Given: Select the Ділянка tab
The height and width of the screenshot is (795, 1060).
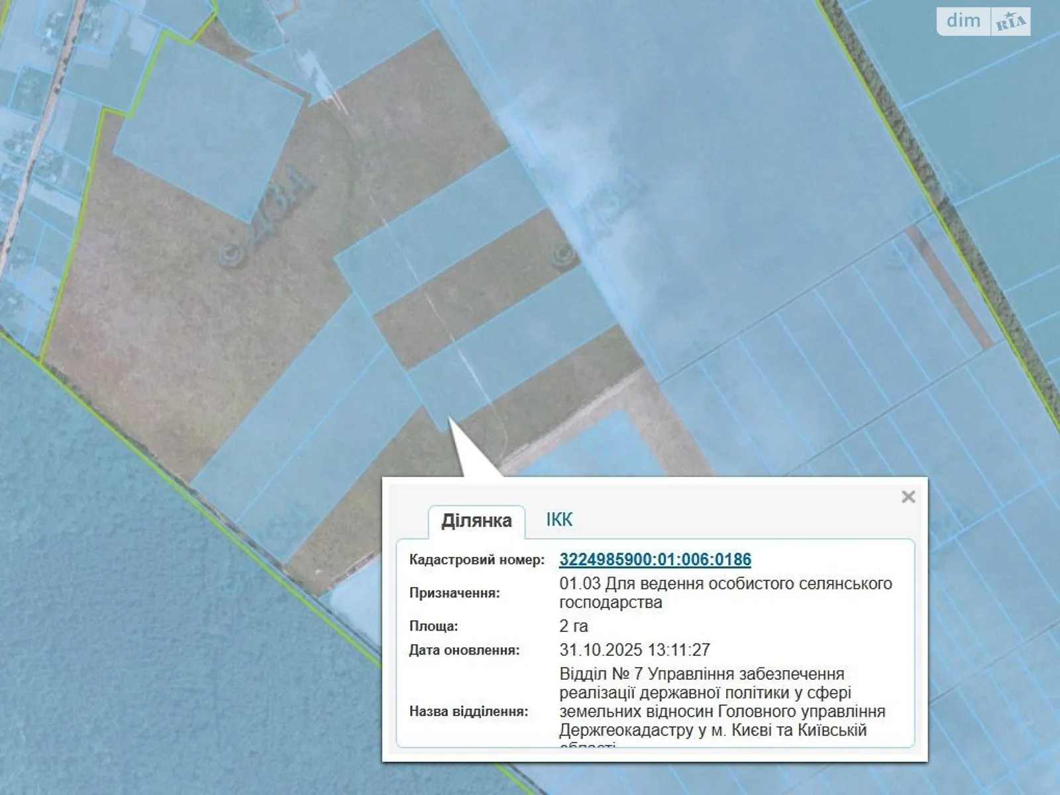Looking at the screenshot, I should point(476,521).
